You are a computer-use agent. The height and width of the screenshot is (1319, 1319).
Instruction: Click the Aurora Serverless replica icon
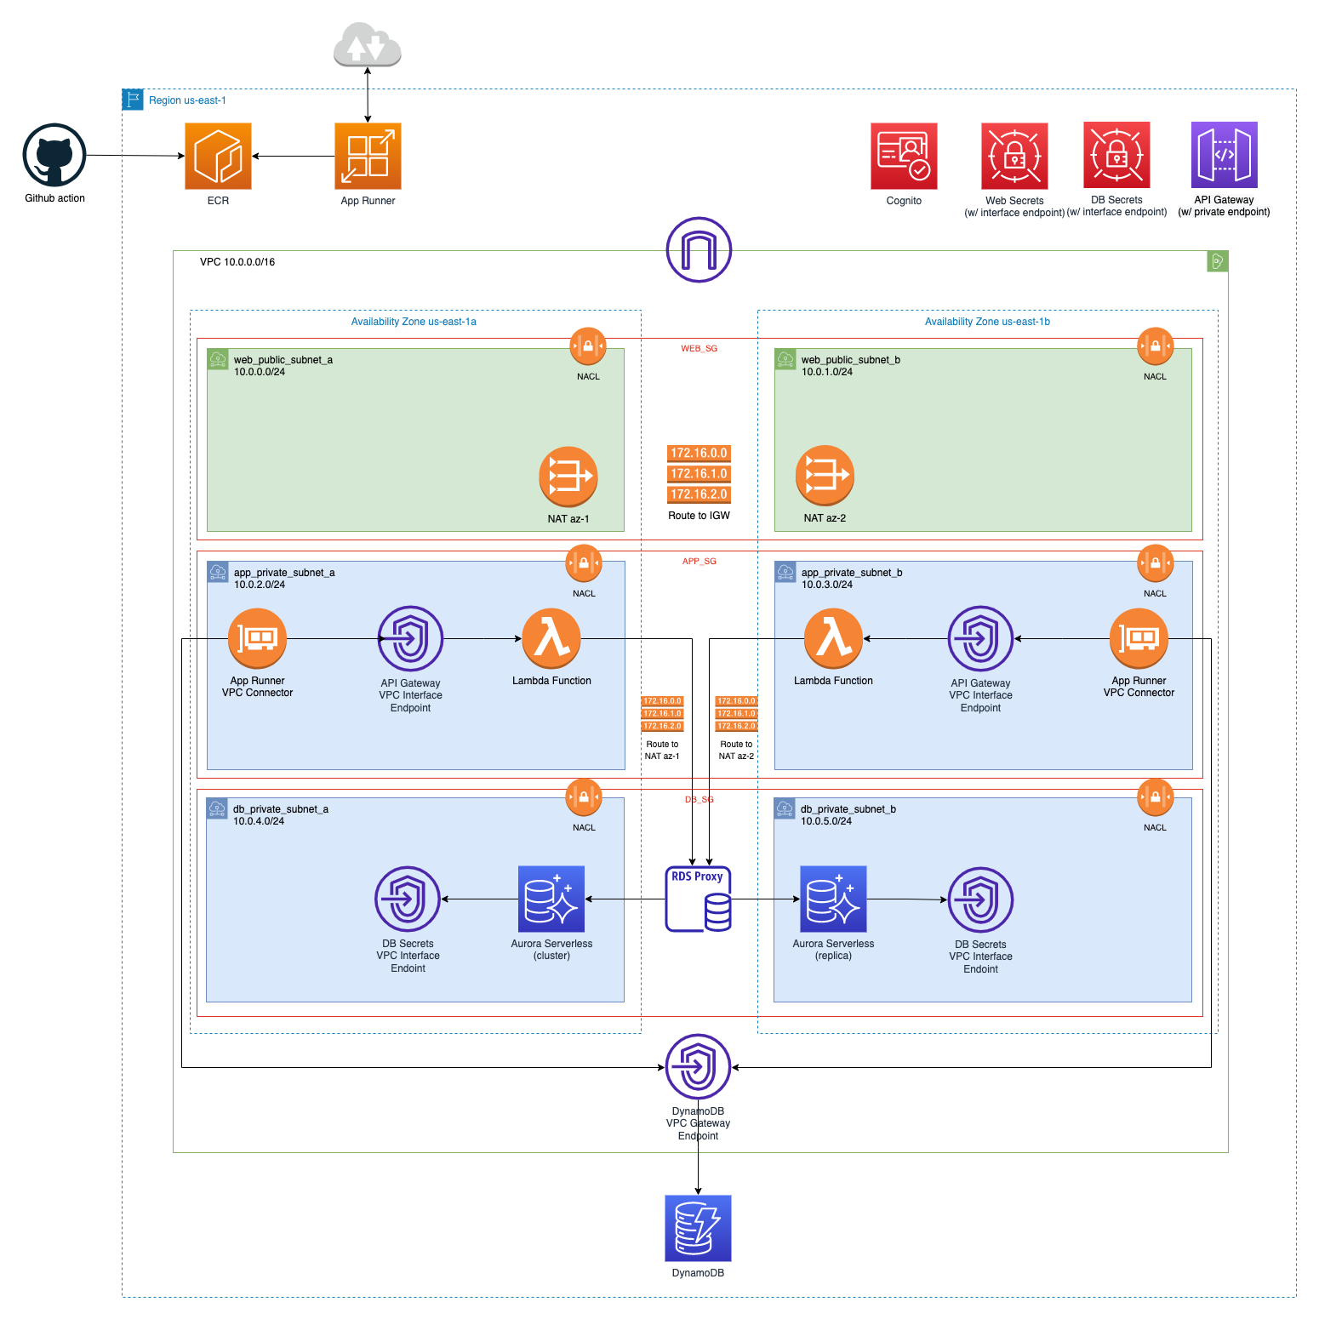[x=834, y=899]
